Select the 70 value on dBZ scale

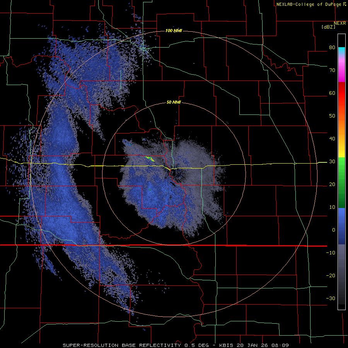coord(332,70)
